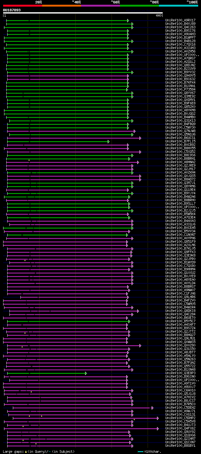Click the green ~80% identity legend segment
The width and height of the screenshot is (201, 454).
pos(139,6)
